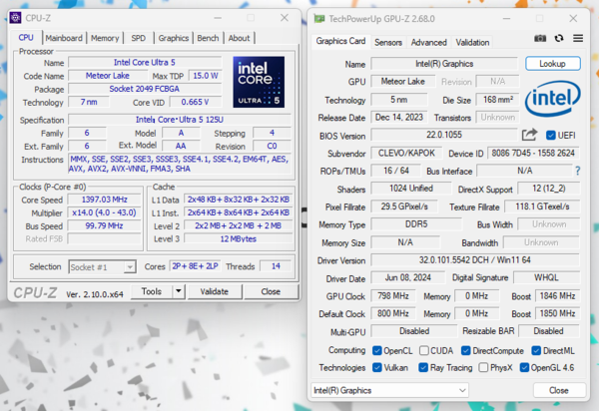Click the Specification field Core Ultra 5 125U
Viewport: 599px width, 411px height.
tap(180, 120)
